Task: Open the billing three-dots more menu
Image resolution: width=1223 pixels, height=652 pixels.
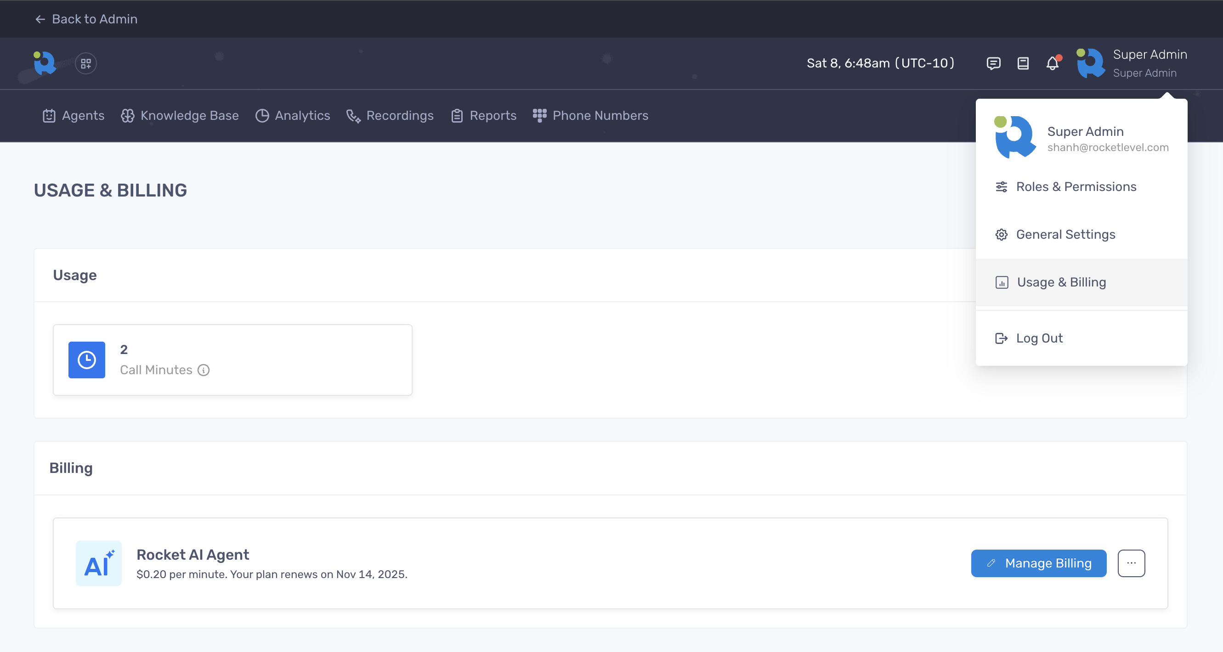Action: point(1131,563)
